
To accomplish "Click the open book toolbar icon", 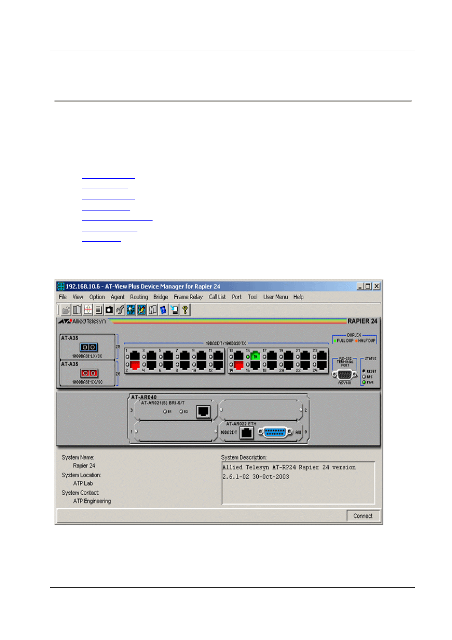I will [77, 310].
